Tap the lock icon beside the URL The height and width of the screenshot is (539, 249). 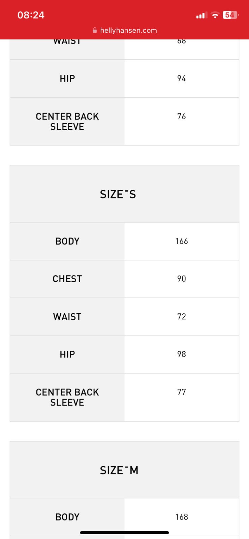95,30
